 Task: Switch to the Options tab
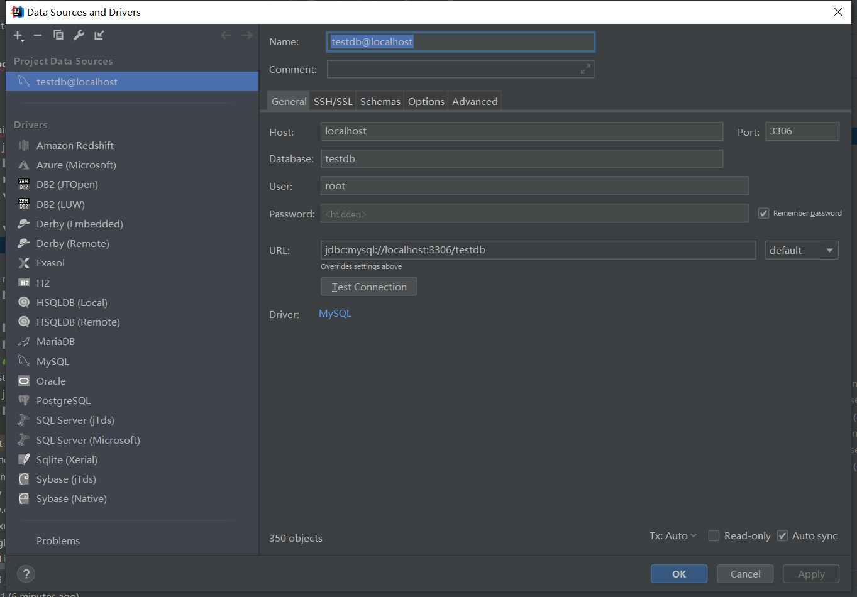coord(426,101)
